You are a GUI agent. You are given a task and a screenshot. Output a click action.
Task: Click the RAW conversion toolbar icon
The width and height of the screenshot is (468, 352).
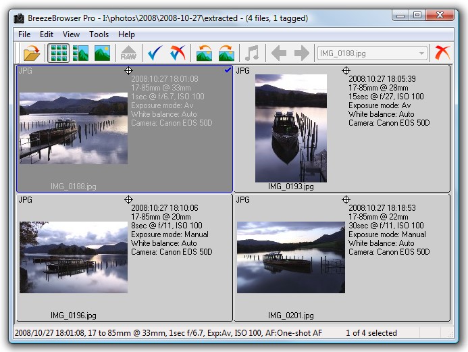pos(128,53)
